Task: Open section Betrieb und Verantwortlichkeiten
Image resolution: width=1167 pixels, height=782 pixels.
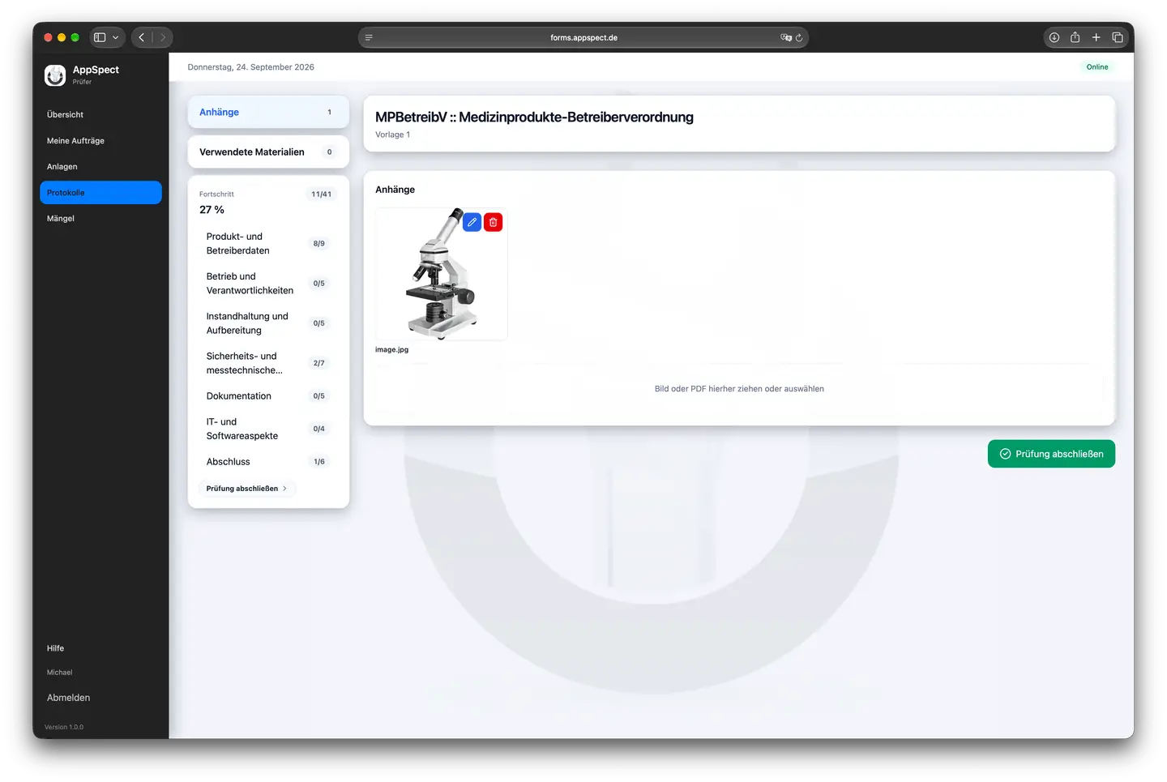Action: [268, 284]
